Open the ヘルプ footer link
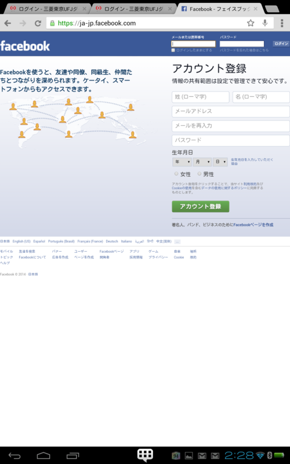Screen dimensions: 290x464 [5, 263]
